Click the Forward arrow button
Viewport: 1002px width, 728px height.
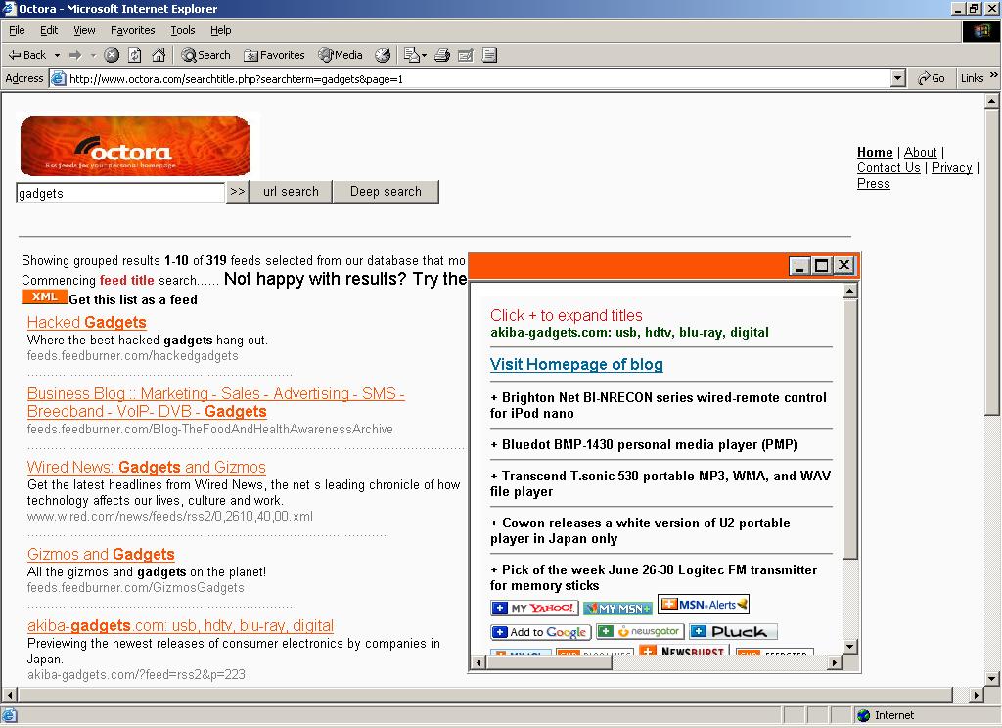pyautogui.click(x=75, y=55)
